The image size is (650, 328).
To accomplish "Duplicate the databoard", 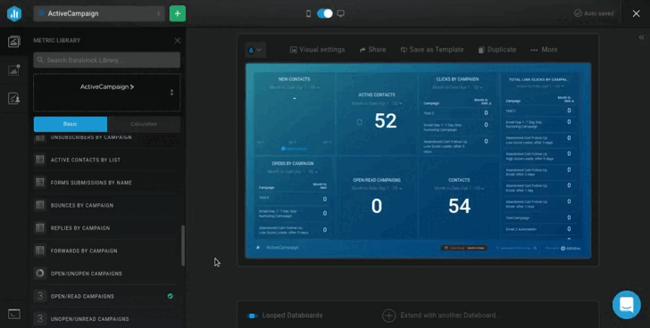I will coord(497,50).
